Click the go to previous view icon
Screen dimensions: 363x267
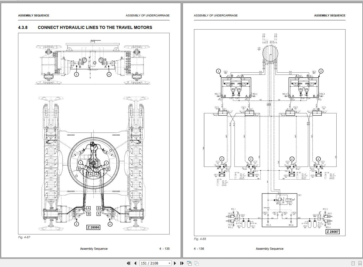(189, 263)
